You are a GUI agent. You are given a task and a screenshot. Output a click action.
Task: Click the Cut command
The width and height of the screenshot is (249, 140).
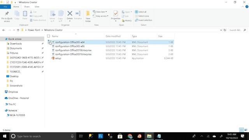pos(33,12)
